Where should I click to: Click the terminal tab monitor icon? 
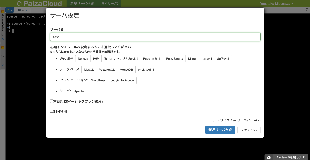[19, 10]
